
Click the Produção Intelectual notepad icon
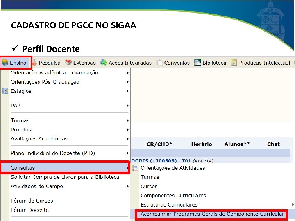[x=234, y=63]
